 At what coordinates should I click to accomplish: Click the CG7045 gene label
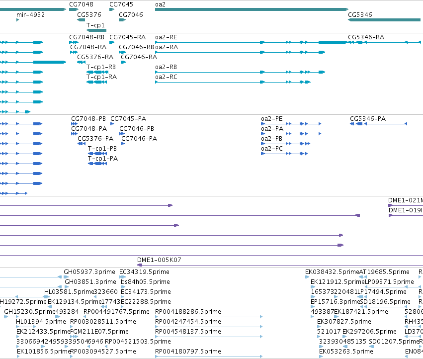(121, 4)
